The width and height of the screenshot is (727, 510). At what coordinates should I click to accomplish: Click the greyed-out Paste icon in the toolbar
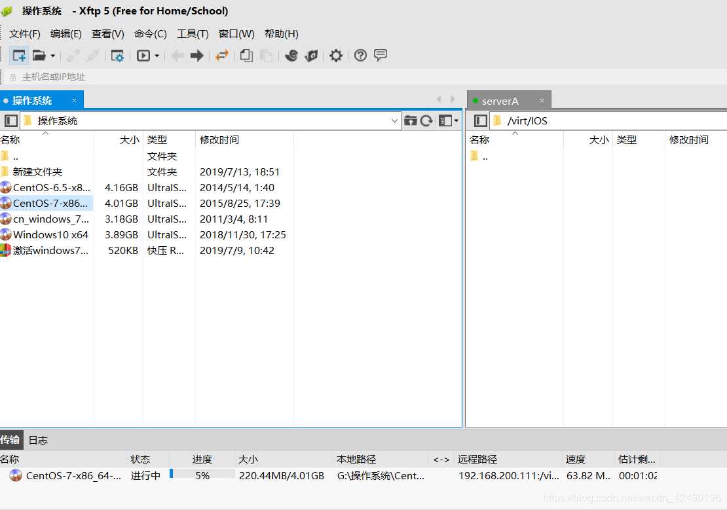[266, 56]
